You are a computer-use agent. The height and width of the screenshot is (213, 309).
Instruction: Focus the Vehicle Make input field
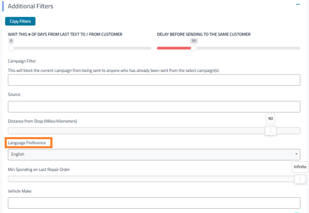pyautogui.click(x=154, y=203)
